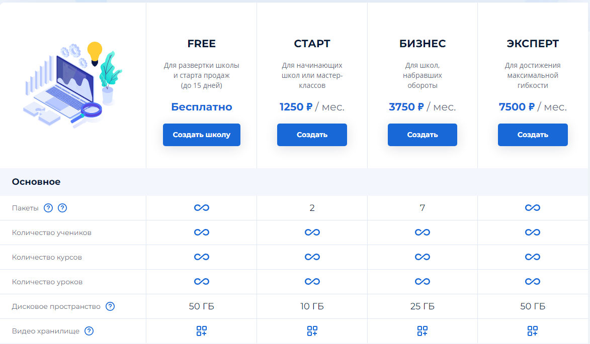Click infinity icon for Пакеты in FREE column

[x=201, y=208]
